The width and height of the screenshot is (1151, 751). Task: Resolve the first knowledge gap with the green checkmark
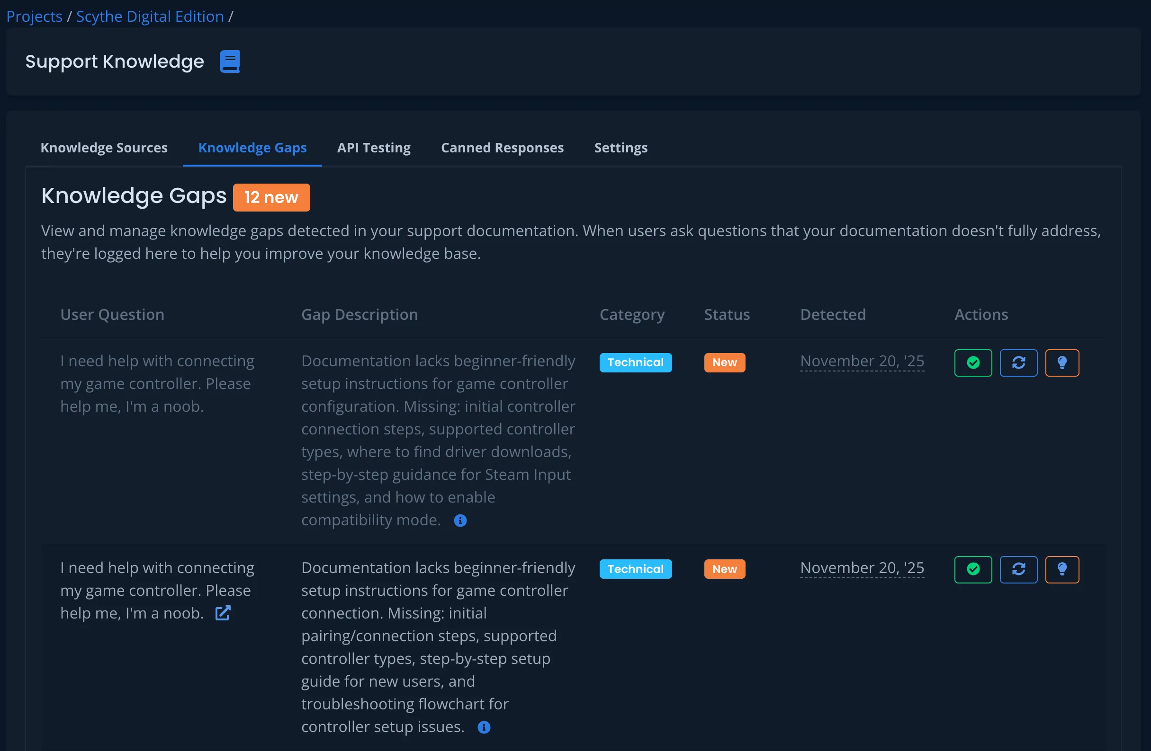tap(972, 362)
